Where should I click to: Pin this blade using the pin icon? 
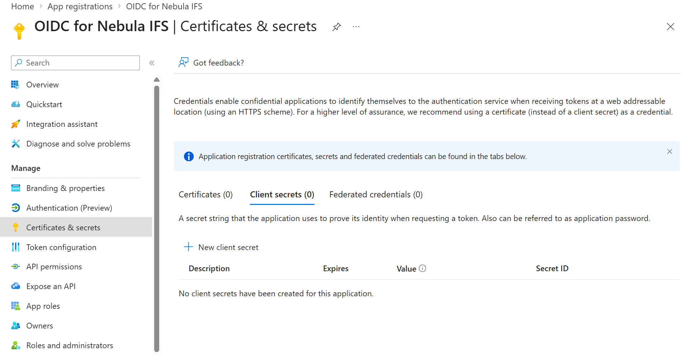point(336,27)
